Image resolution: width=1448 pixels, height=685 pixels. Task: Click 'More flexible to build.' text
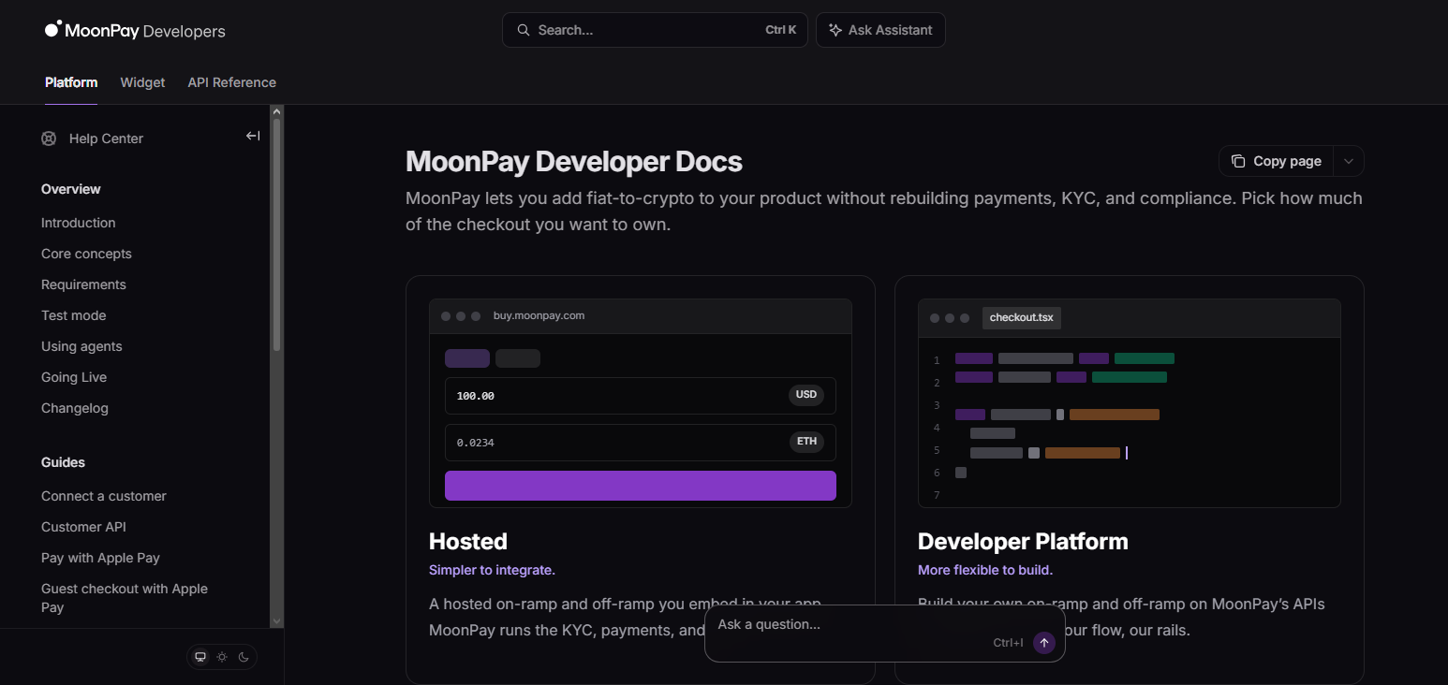tap(985, 570)
